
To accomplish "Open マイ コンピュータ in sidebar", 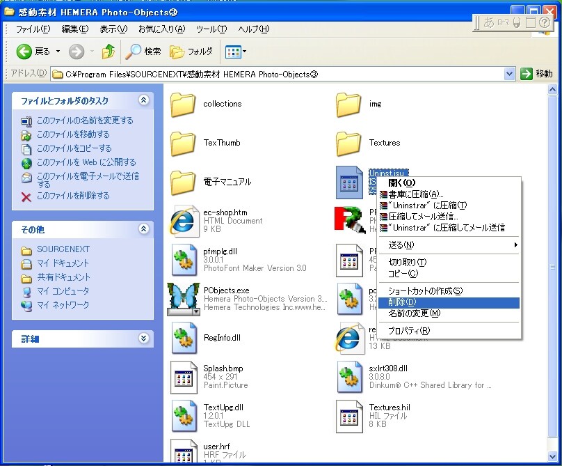I will click(x=63, y=291).
